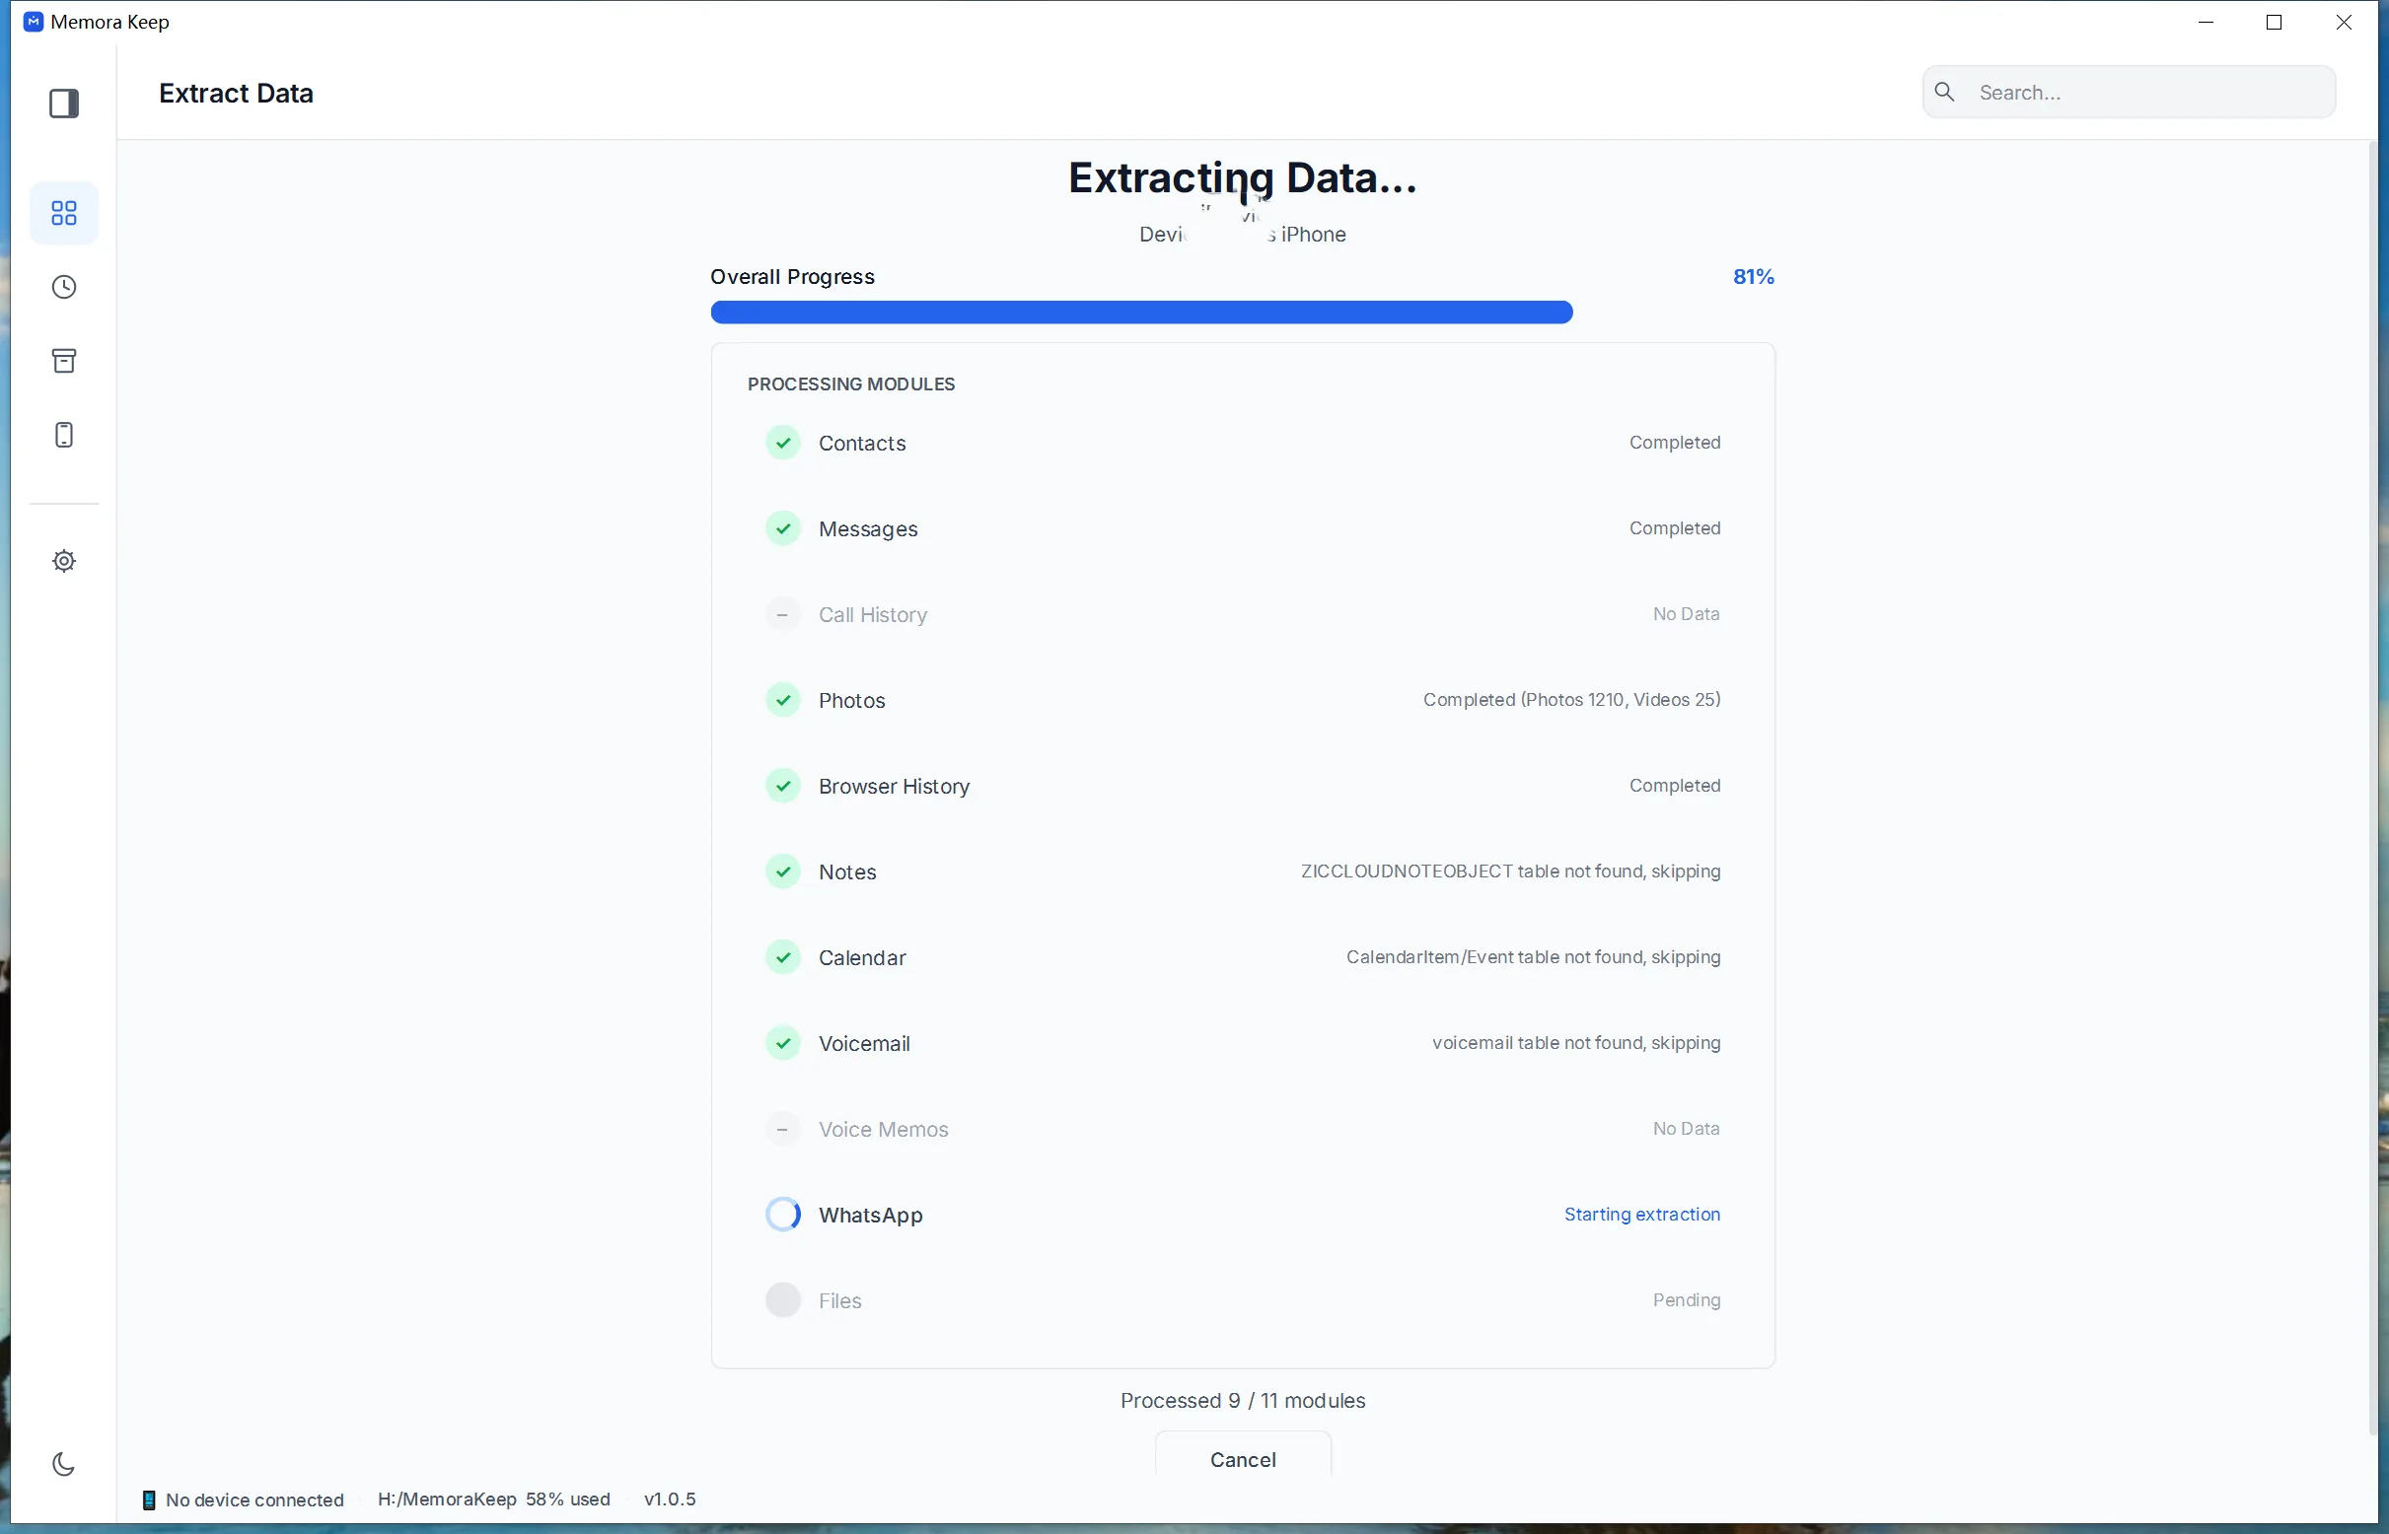The image size is (2389, 1534).
Task: Click the Call History dash status icon
Action: pyautogui.click(x=783, y=614)
